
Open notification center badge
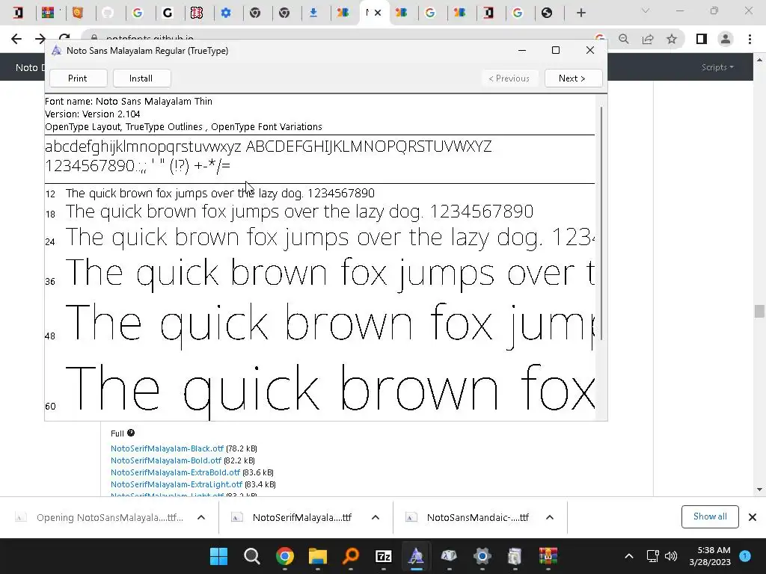(745, 555)
